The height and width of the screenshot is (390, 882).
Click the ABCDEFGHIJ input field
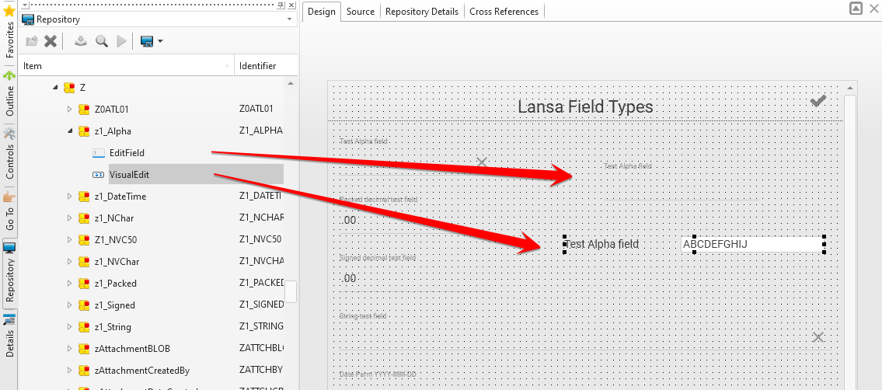click(750, 245)
